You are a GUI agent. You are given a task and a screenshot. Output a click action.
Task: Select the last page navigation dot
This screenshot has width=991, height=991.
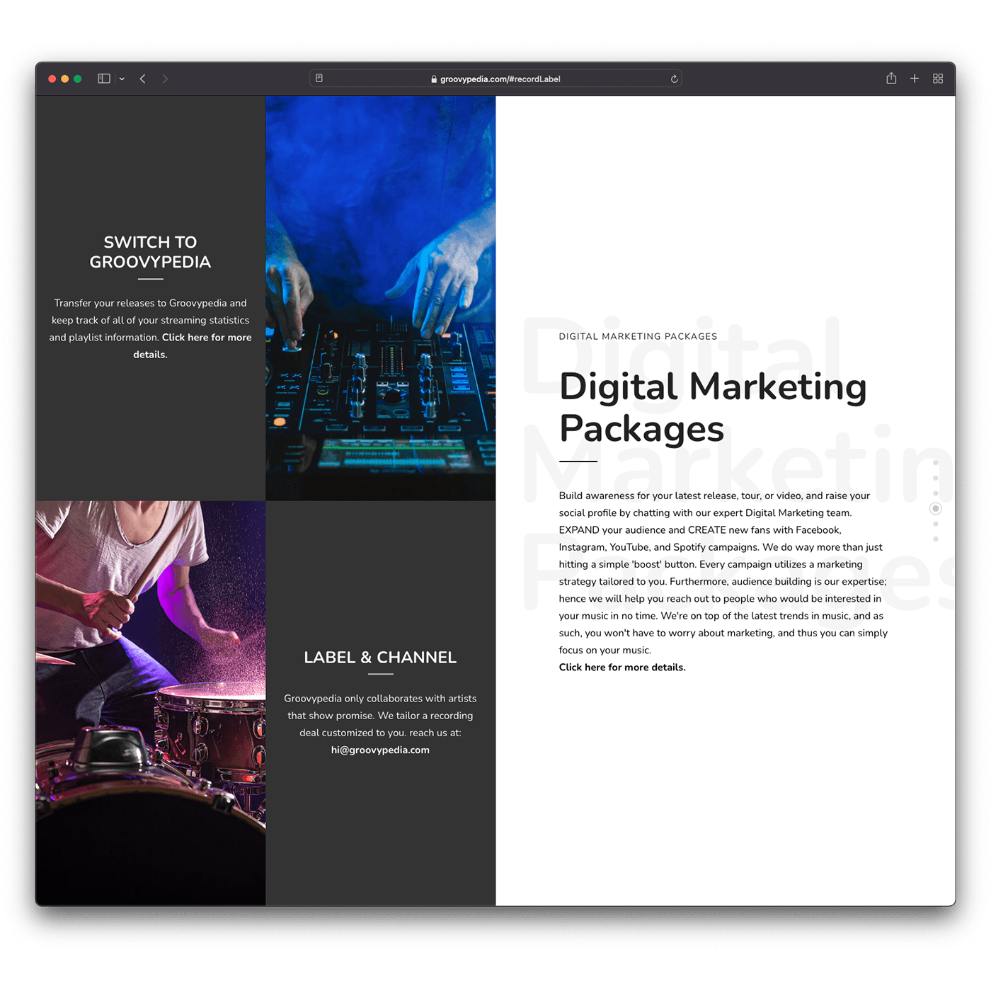pos(936,539)
